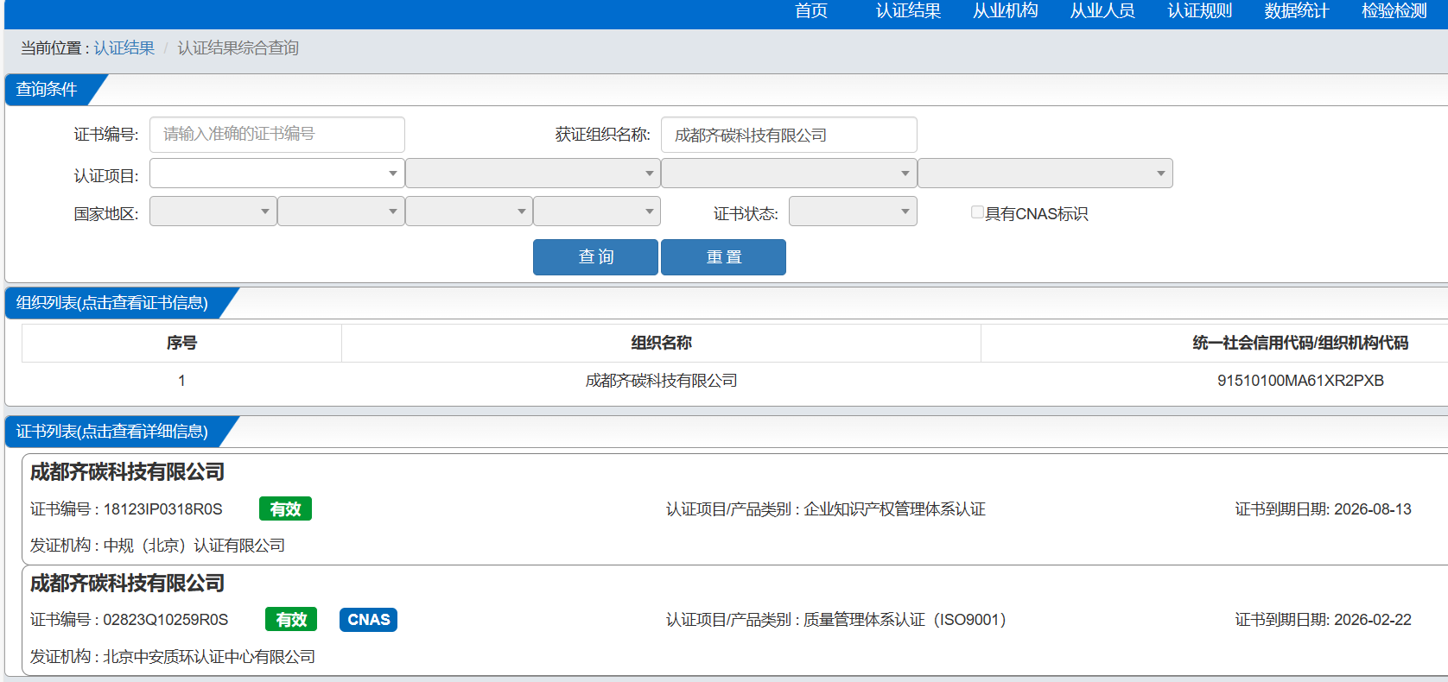
Task: Follow the 认证结果 breadcrumb link
Action: (x=124, y=48)
